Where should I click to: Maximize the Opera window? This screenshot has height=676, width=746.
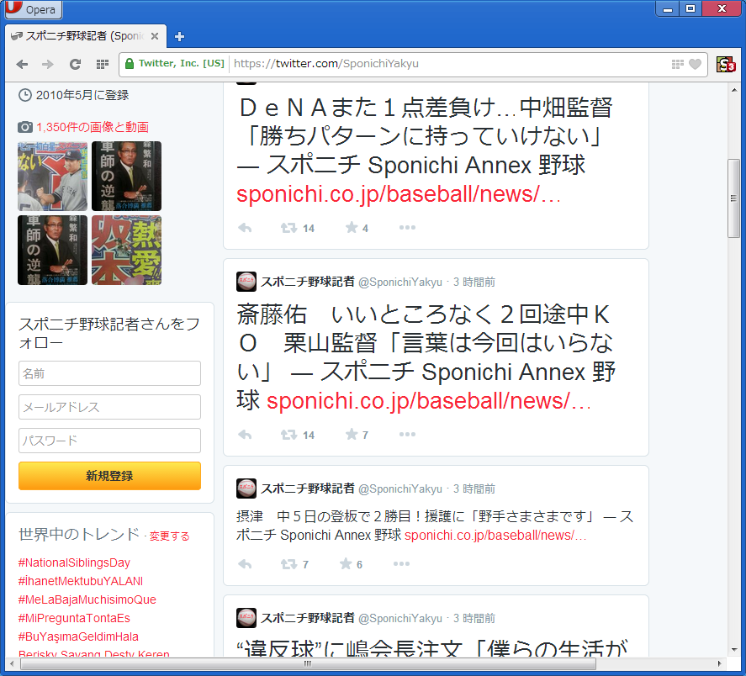690,8
